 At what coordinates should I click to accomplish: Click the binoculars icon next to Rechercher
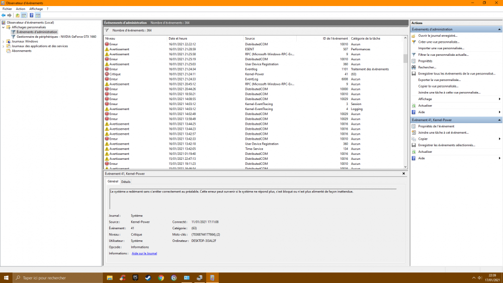413,67
